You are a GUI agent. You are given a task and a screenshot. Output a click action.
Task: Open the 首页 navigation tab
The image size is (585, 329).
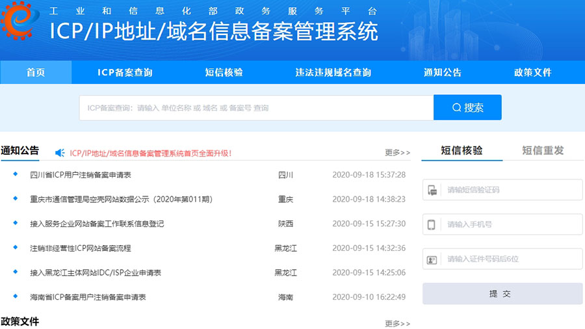(36, 72)
